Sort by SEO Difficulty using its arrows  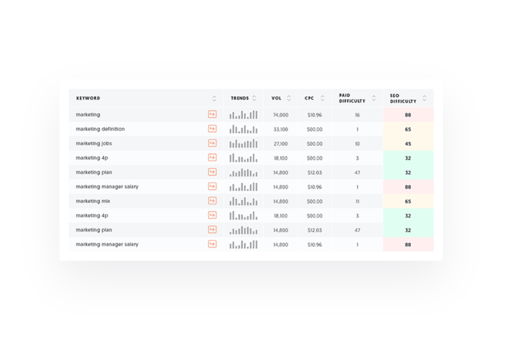click(x=424, y=98)
